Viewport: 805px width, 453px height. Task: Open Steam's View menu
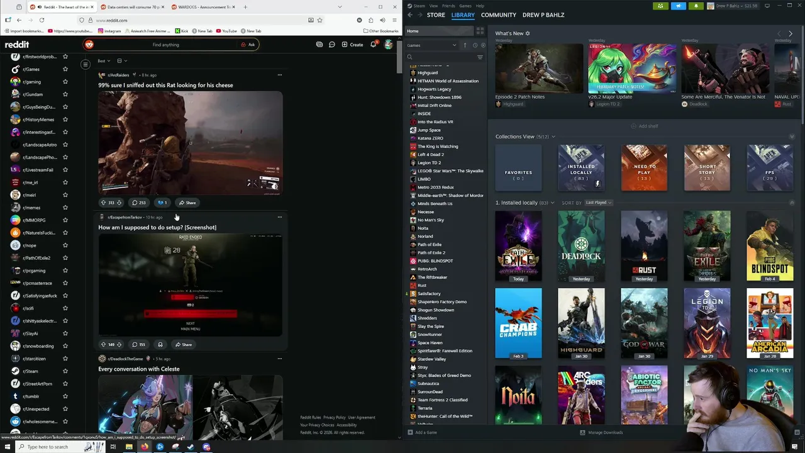(x=433, y=6)
